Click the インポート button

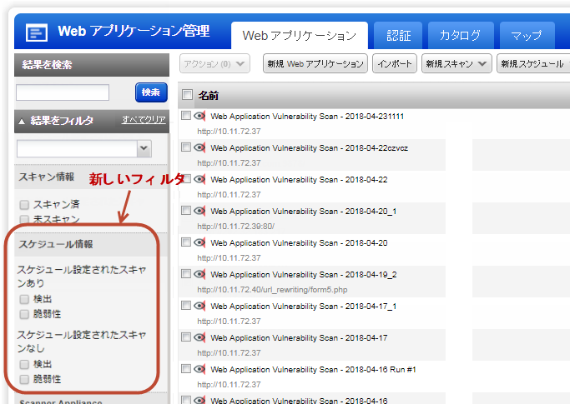[x=395, y=63]
